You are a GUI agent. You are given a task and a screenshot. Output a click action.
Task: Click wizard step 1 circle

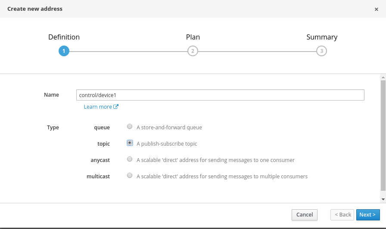point(64,51)
